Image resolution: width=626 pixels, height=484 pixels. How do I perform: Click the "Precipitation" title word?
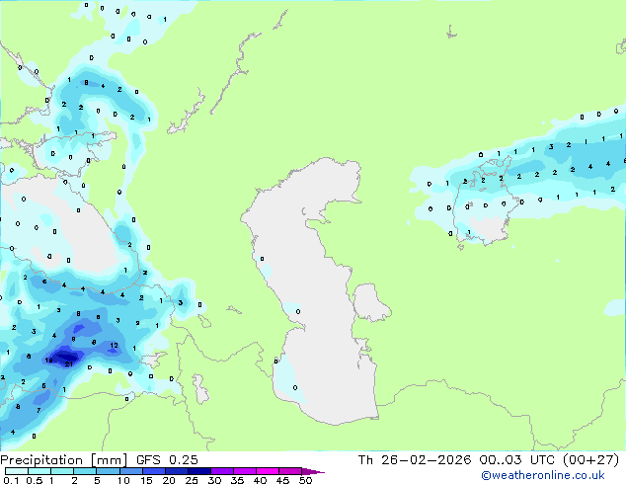[x=41, y=460]
